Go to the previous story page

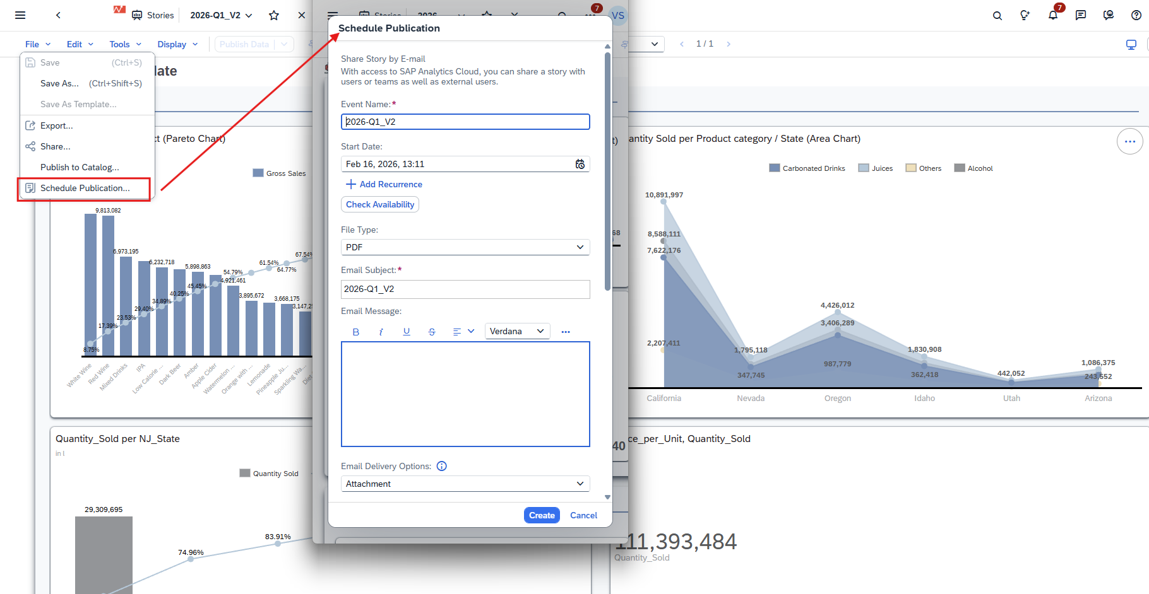pyautogui.click(x=682, y=44)
